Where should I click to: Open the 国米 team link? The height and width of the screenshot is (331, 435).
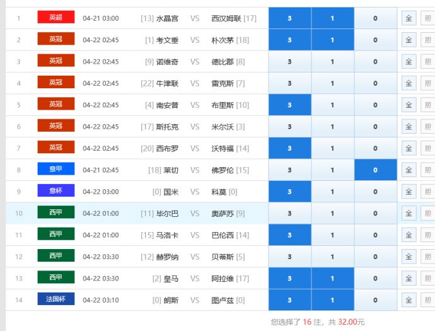[171, 192]
